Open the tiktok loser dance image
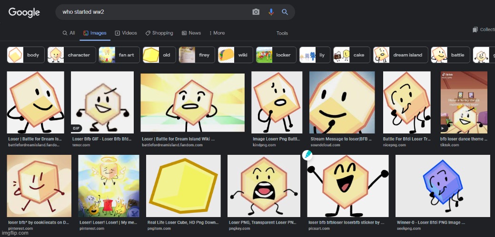The height and width of the screenshot is (237, 495). 464,102
